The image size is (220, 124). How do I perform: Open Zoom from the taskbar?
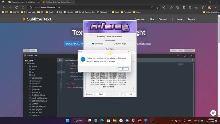coord(121,121)
